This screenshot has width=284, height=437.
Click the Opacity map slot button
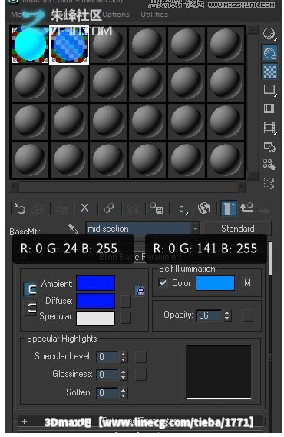(x=247, y=315)
